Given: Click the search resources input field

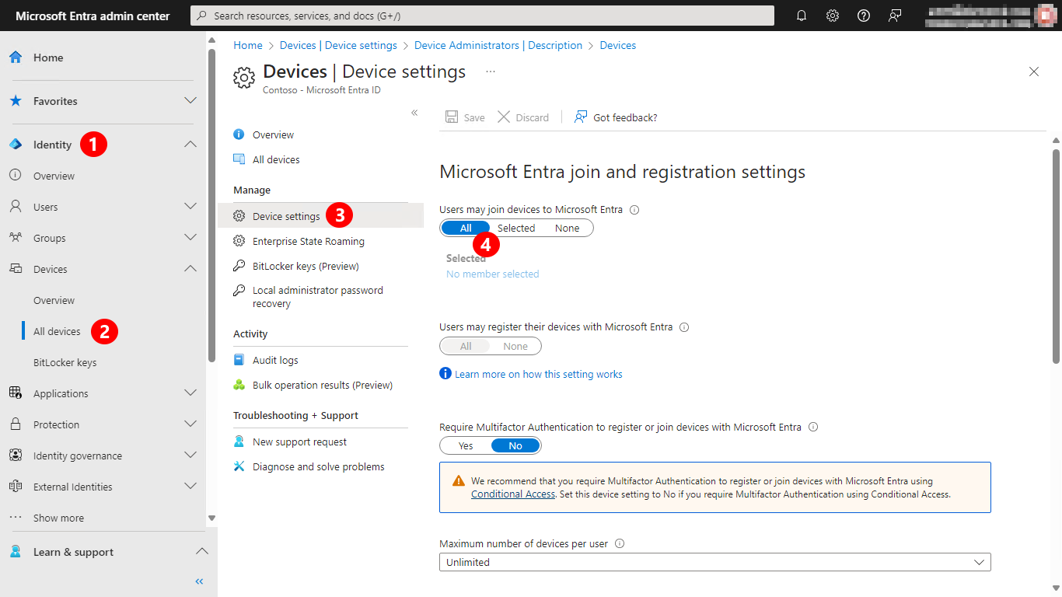Looking at the screenshot, I should pos(482,16).
